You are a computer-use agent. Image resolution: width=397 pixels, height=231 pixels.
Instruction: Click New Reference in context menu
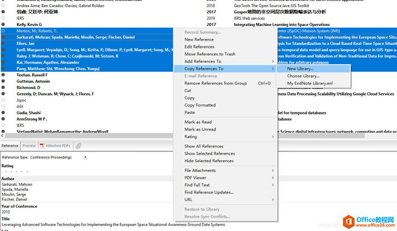[199, 40]
